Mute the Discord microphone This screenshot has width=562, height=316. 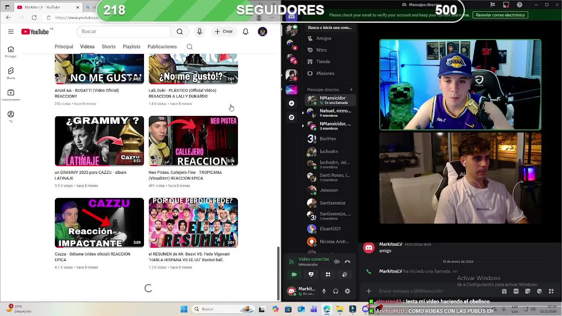coord(324,291)
